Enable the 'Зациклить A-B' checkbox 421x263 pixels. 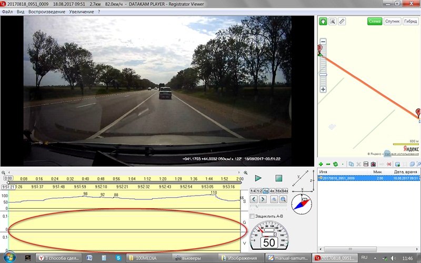pos(253,216)
